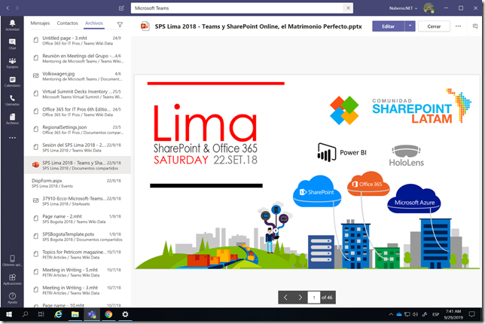This screenshot has width=485, height=324.
Task: Click the Cerrar button
Action: tap(434, 26)
